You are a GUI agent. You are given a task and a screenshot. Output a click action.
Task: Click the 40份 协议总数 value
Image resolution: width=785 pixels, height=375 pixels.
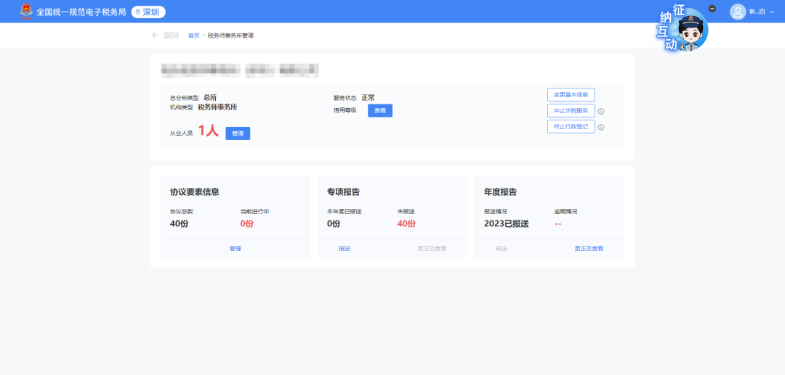point(180,223)
